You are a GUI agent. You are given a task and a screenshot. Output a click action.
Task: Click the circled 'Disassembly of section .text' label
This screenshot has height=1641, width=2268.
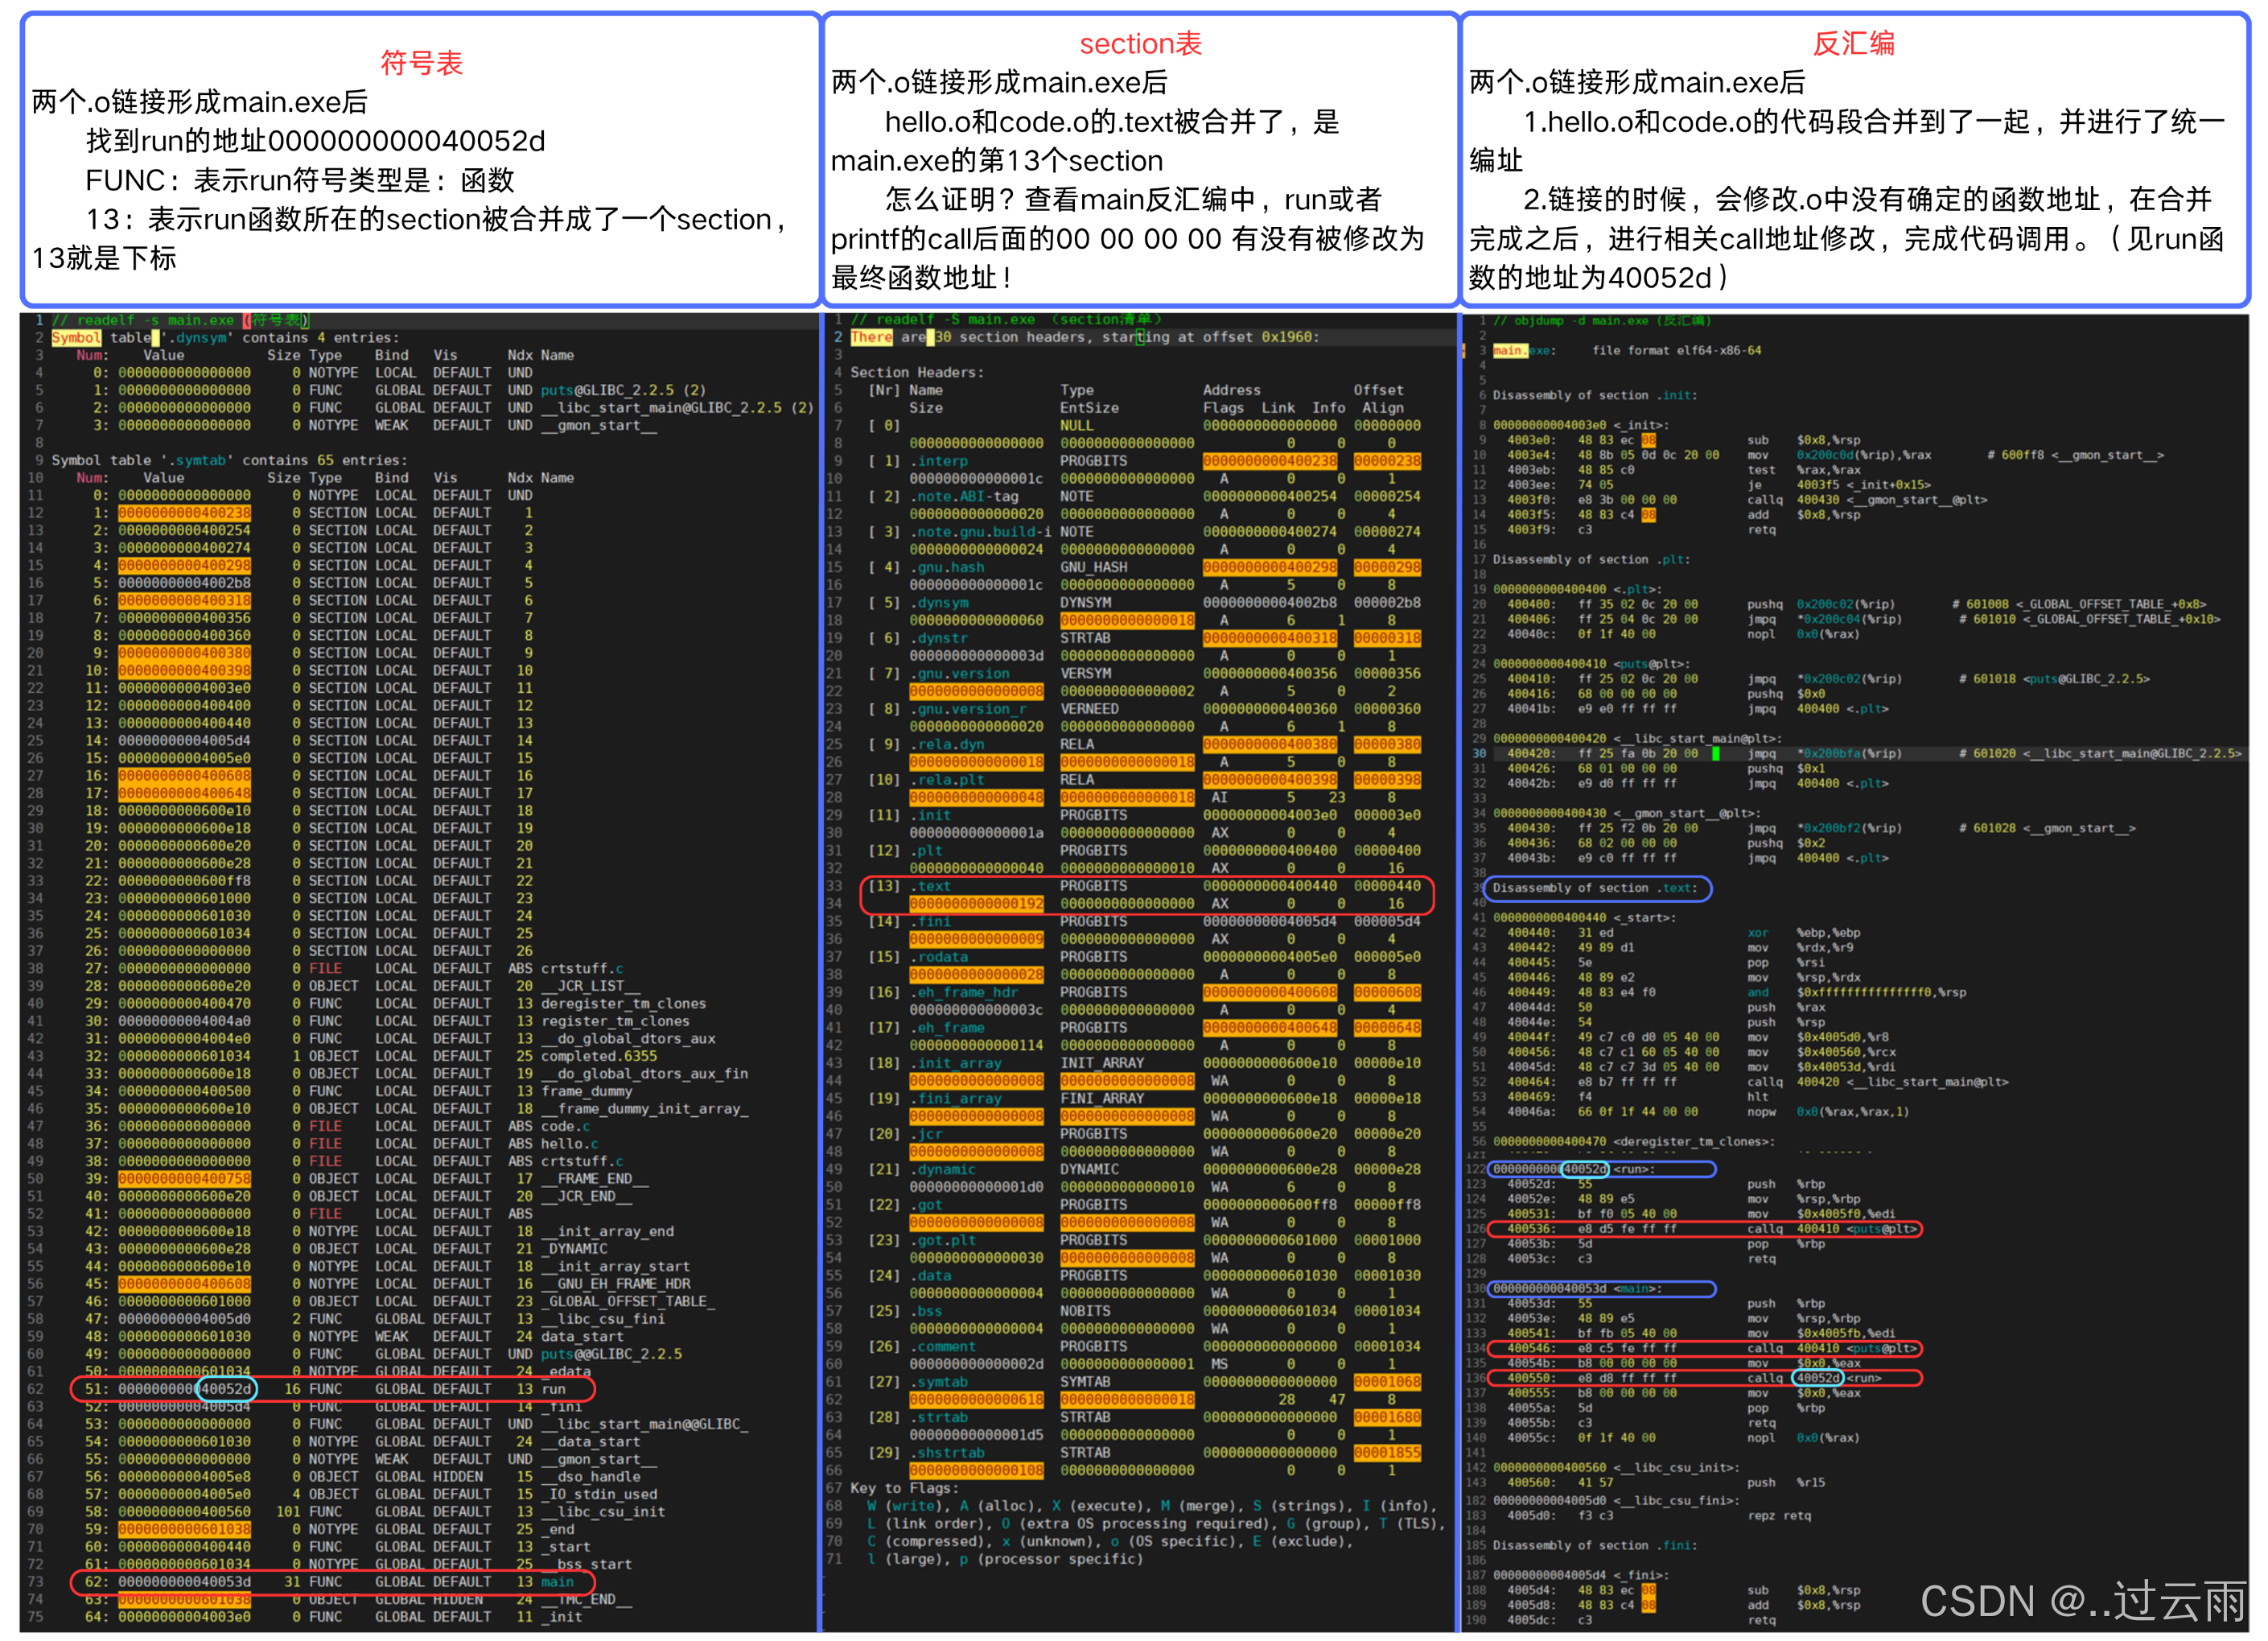point(1595,889)
